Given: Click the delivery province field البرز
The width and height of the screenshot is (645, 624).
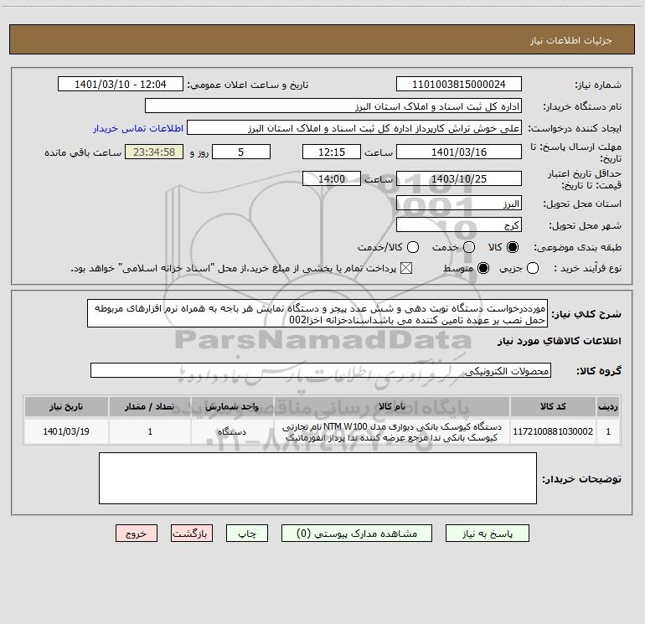Looking at the screenshot, I should point(459,203).
